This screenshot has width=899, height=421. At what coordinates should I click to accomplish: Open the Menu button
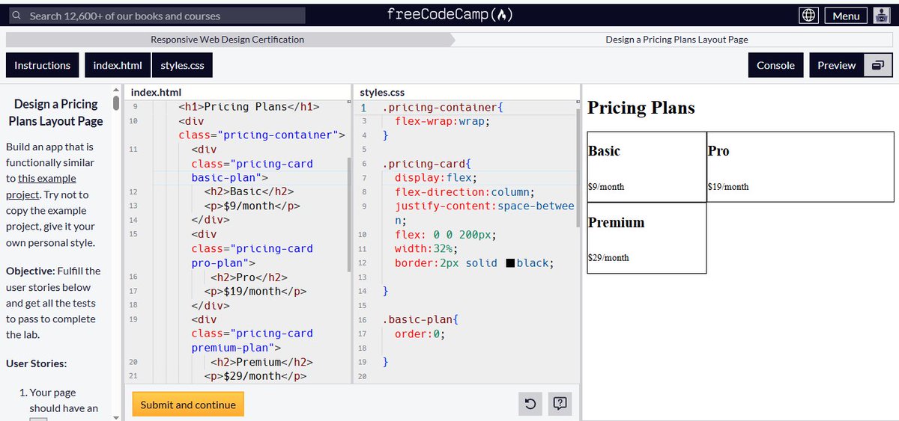(x=846, y=16)
